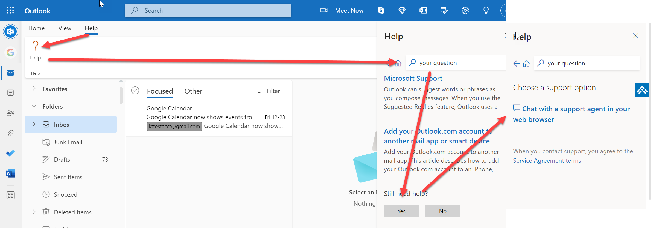Image resolution: width=653 pixels, height=240 pixels.
Task: Click the Filter lines icon
Action: [259, 91]
